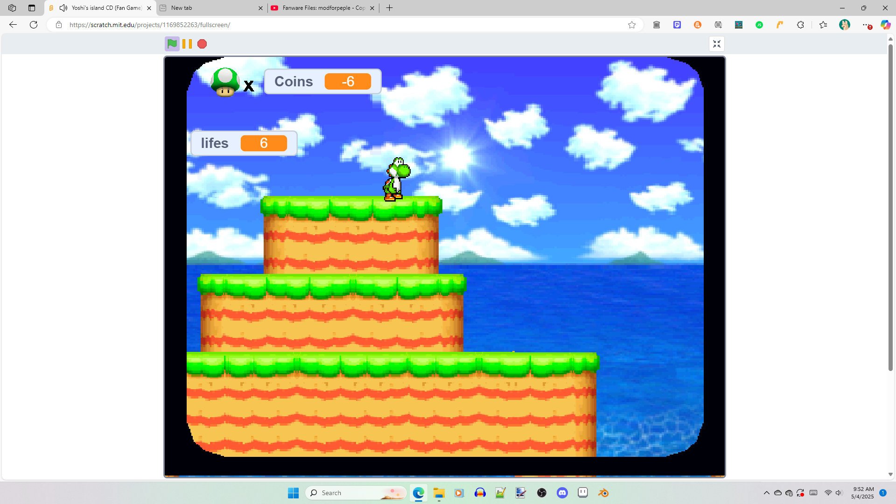Open the taskbar clock and date
This screenshot has width=896, height=504.
click(862, 493)
